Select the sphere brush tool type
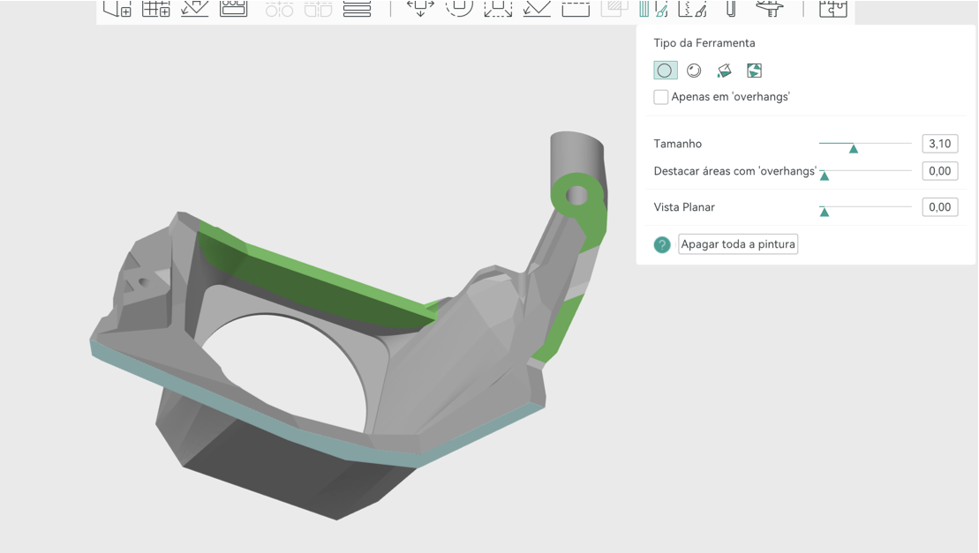The width and height of the screenshot is (979, 553). 694,71
